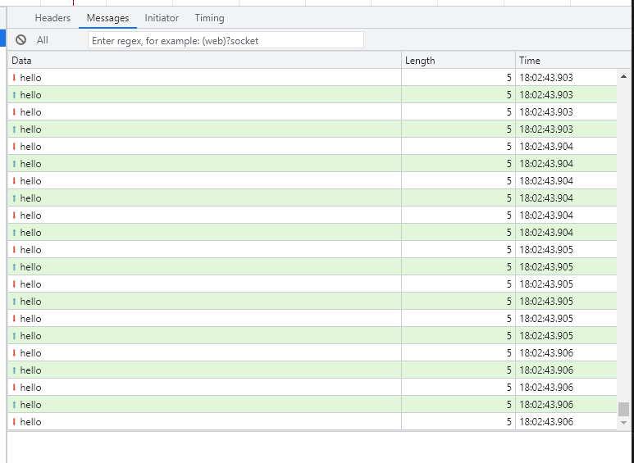Switch to the Headers tab

52,18
